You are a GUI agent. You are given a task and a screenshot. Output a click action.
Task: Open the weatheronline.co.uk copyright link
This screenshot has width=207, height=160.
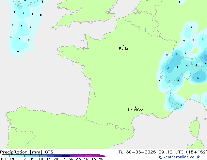coord(180,157)
